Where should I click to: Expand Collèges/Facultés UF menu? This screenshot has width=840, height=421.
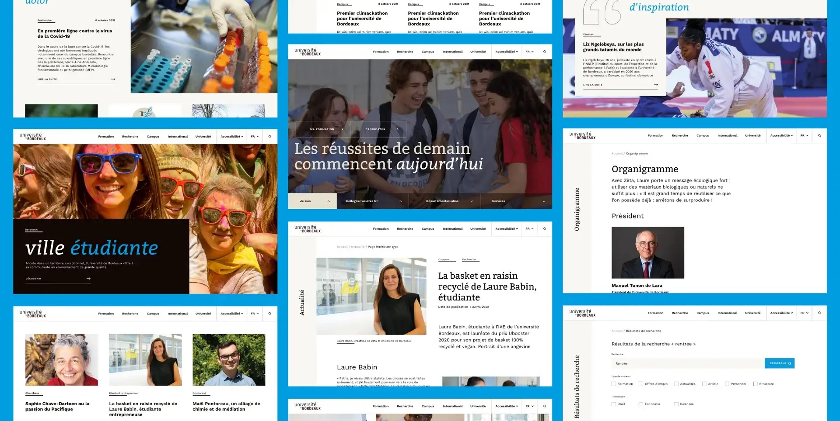[373, 201]
